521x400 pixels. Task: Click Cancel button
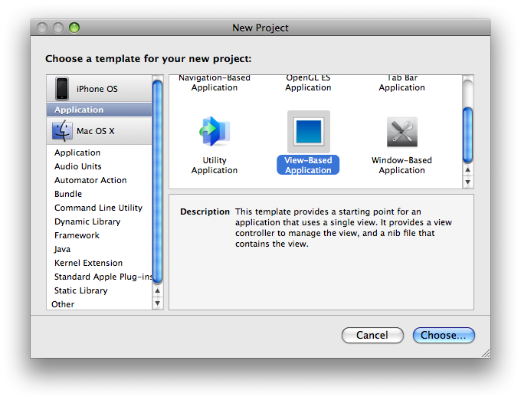[x=372, y=335]
